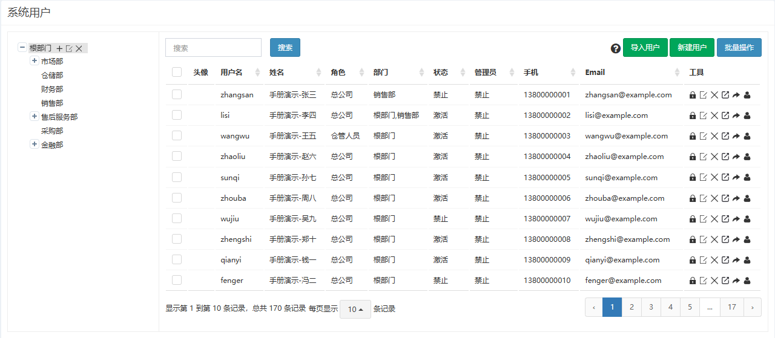Click the delete X icon in sunqi's row
775x338 pixels.
click(714, 178)
